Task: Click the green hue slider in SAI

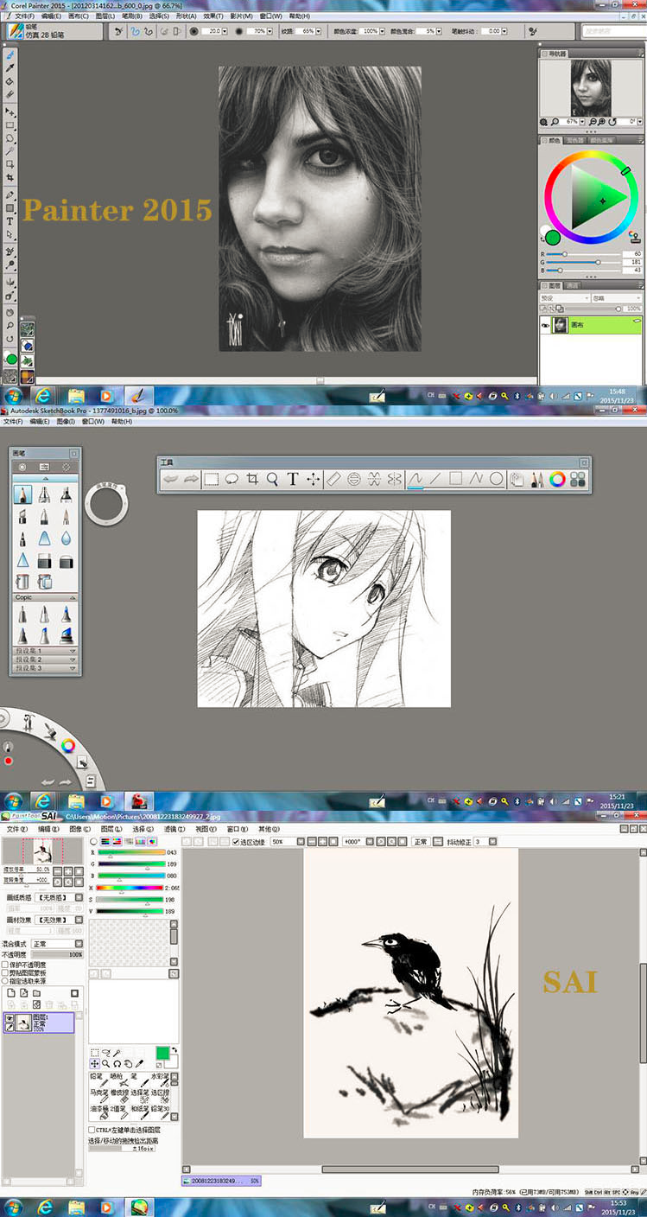Action: pos(131,863)
